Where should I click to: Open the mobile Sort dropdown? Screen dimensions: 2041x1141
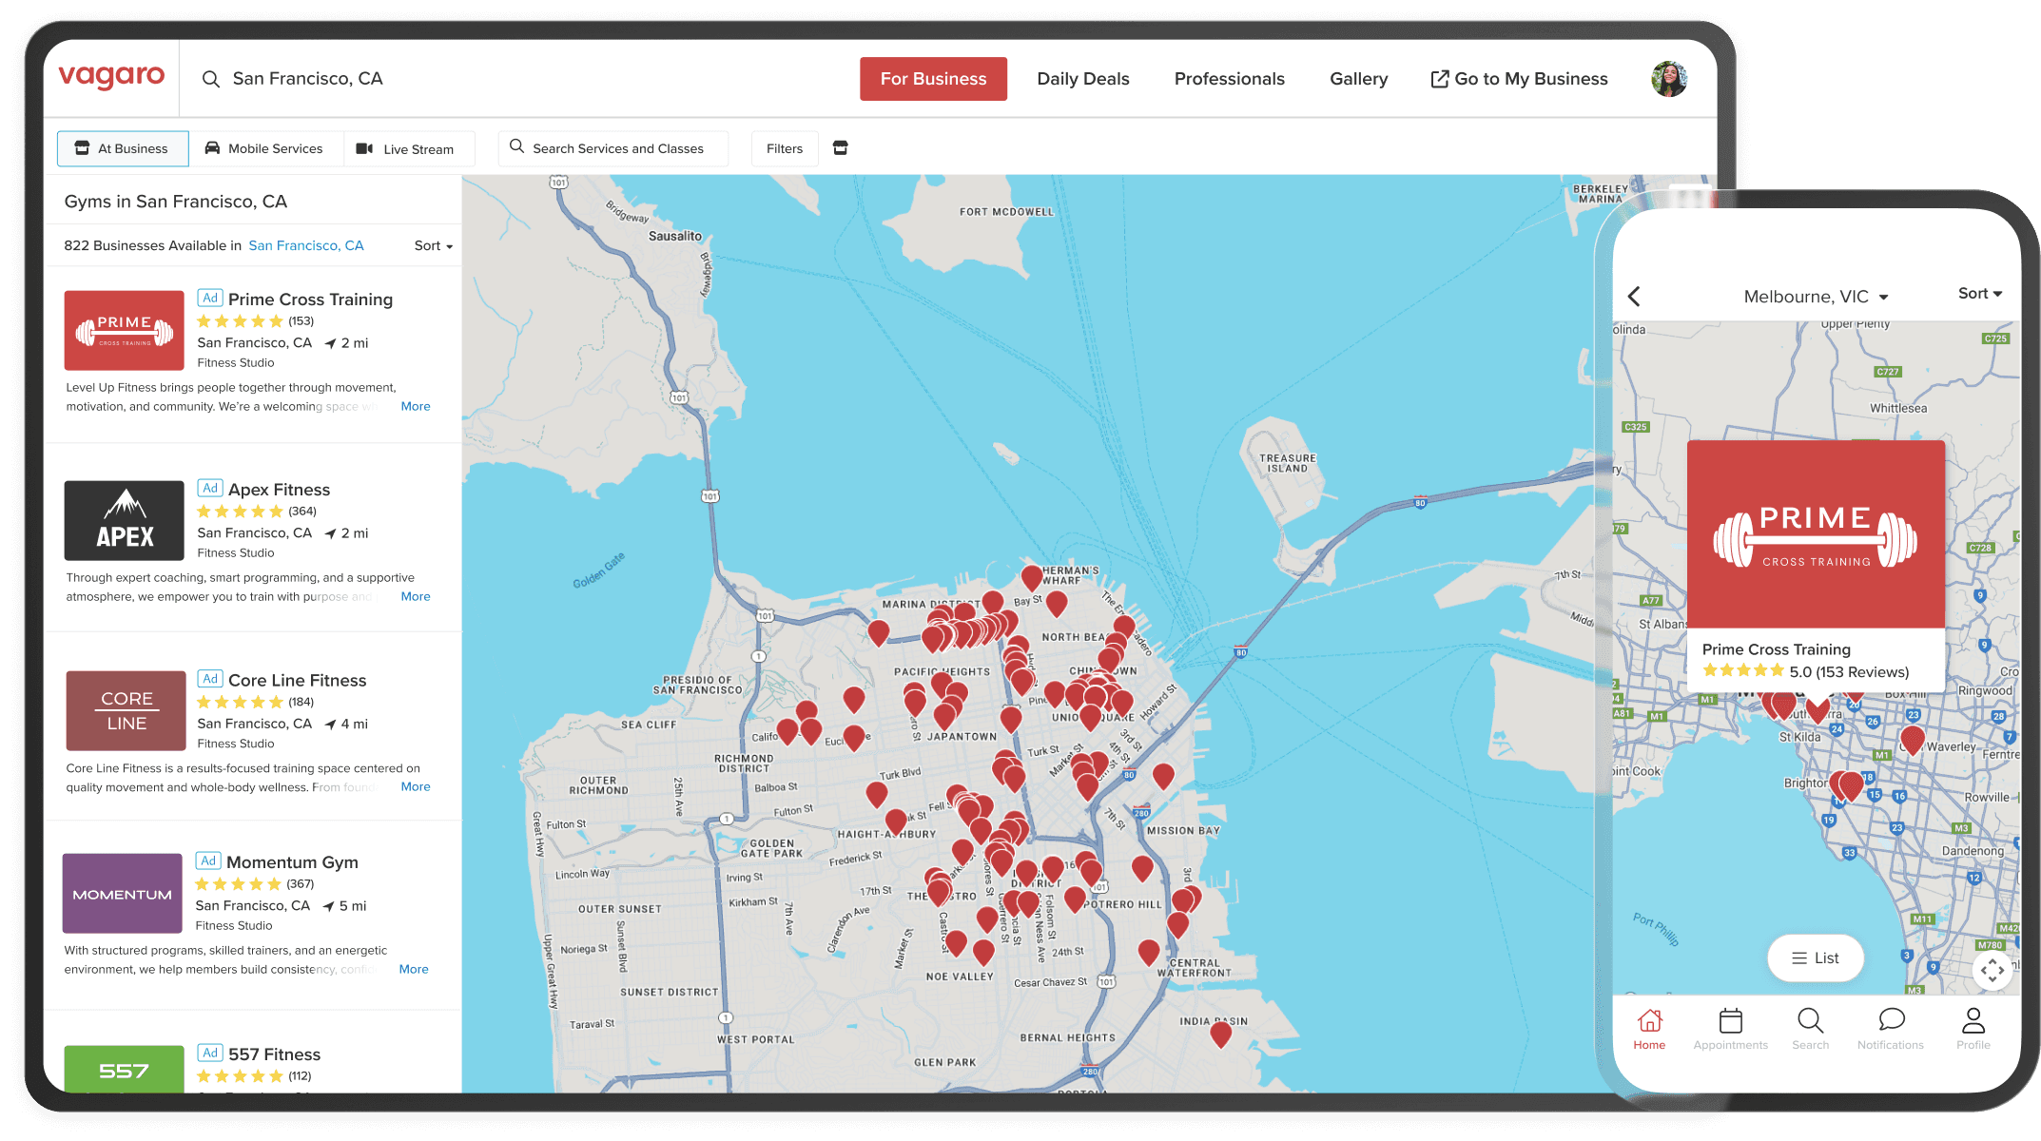1979,294
